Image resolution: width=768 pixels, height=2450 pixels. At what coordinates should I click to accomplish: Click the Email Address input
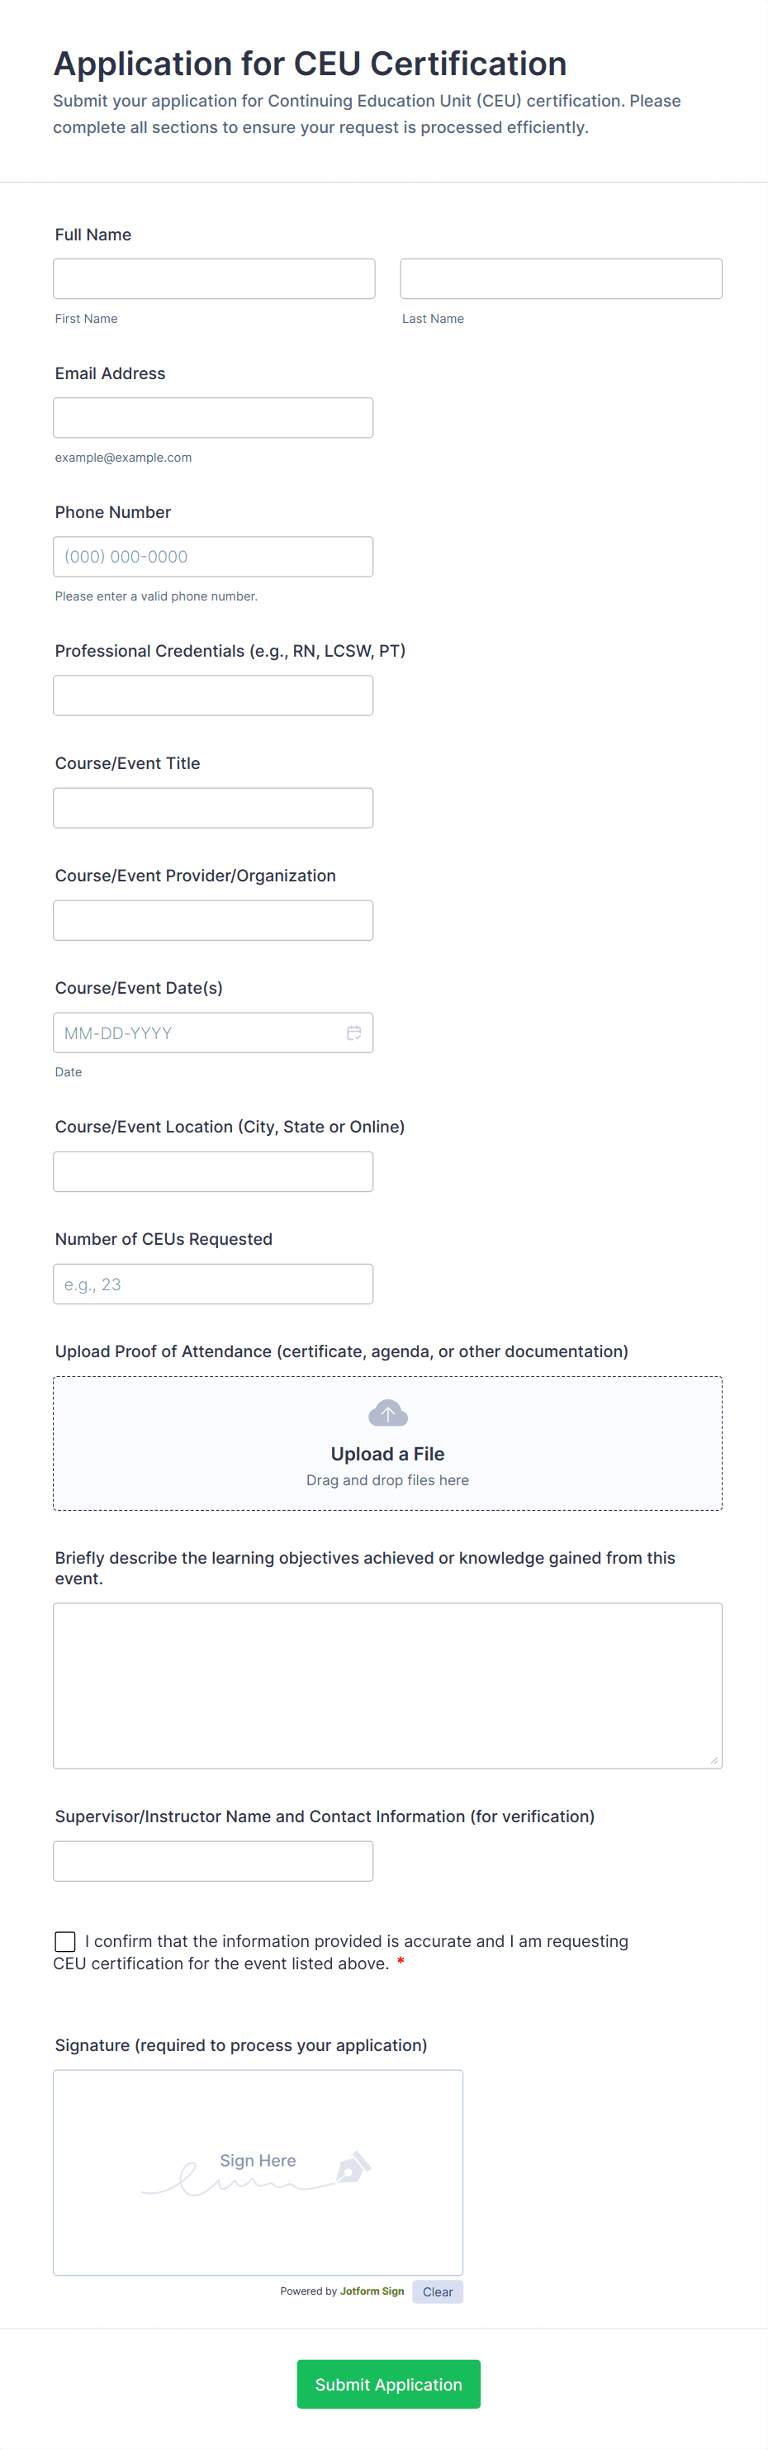213,416
